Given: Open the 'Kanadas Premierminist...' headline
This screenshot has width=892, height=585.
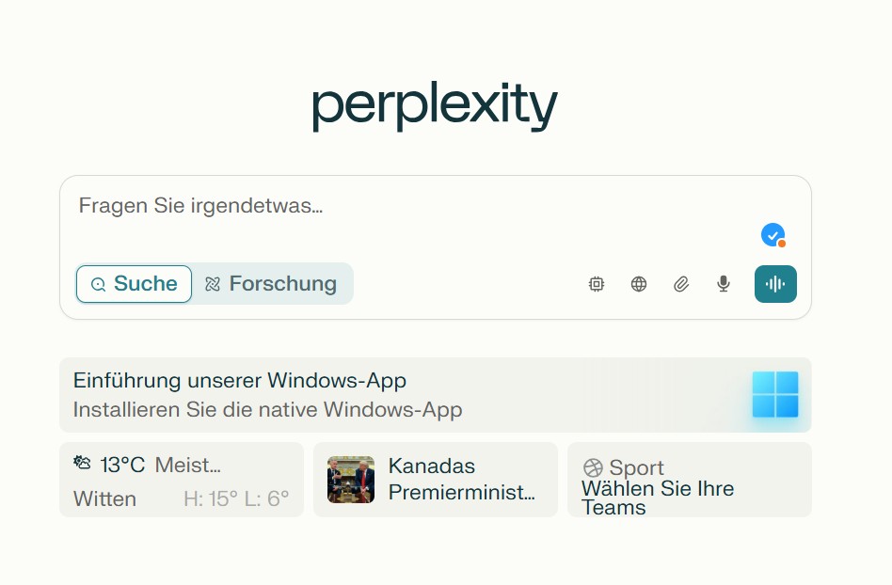Looking at the screenshot, I should [461, 480].
